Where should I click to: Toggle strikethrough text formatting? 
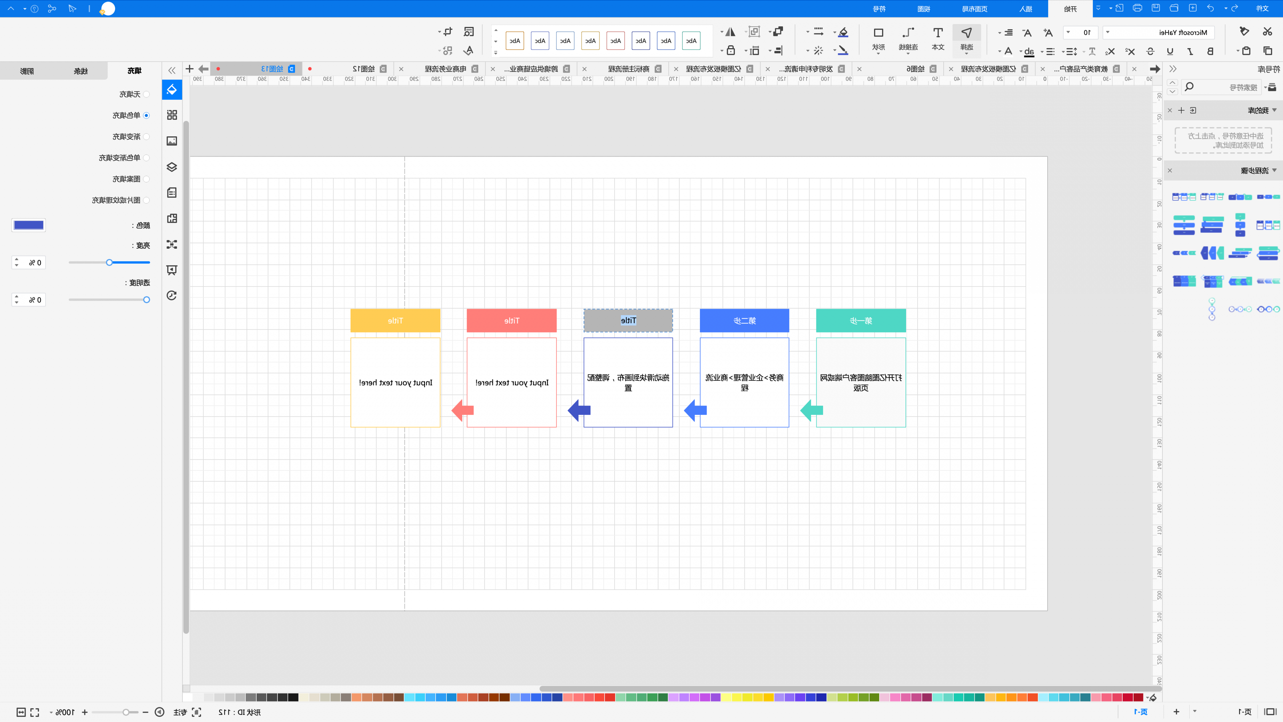[x=1150, y=51]
